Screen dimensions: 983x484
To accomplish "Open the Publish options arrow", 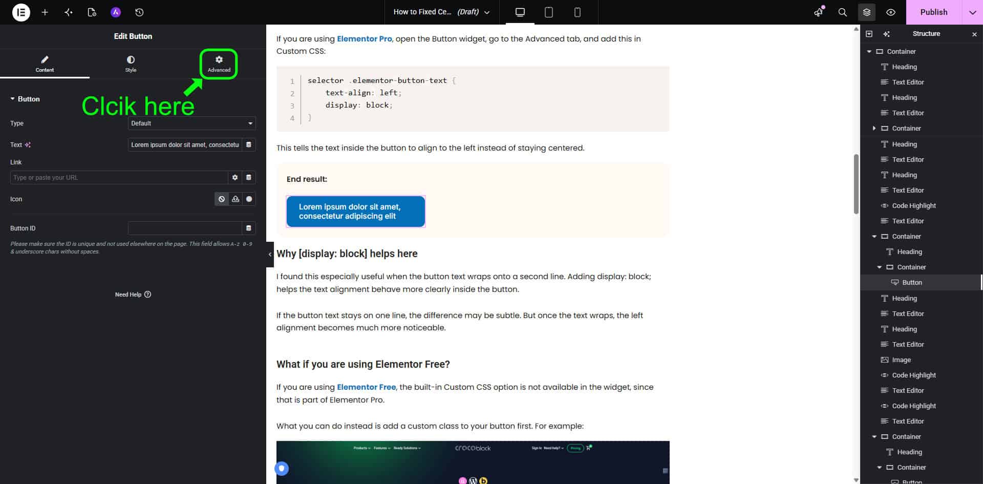I will [972, 12].
